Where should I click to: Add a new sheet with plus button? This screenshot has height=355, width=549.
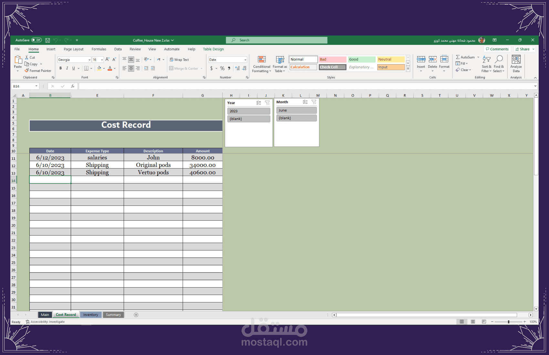pos(136,315)
